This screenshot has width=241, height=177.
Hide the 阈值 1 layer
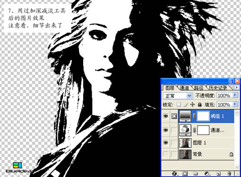(165, 116)
